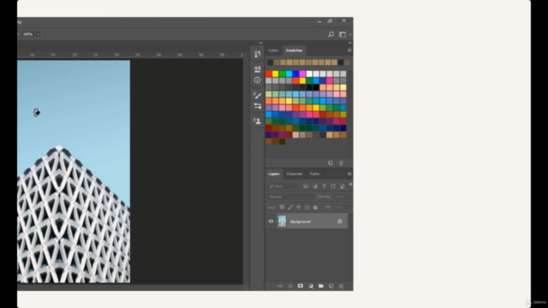The height and width of the screenshot is (308, 548).
Task: Open the Normal blend mode dropdown
Action: point(290,197)
